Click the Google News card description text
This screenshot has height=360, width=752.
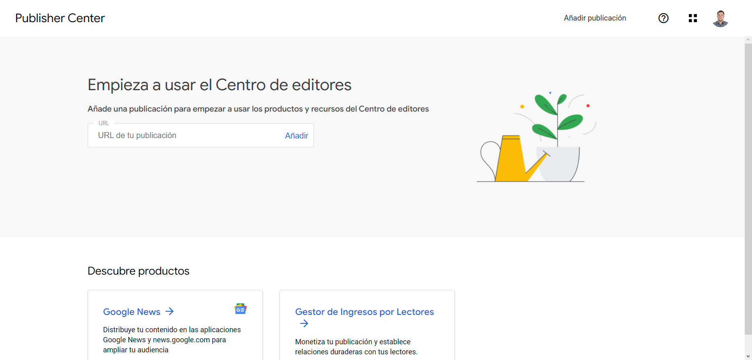pos(172,340)
